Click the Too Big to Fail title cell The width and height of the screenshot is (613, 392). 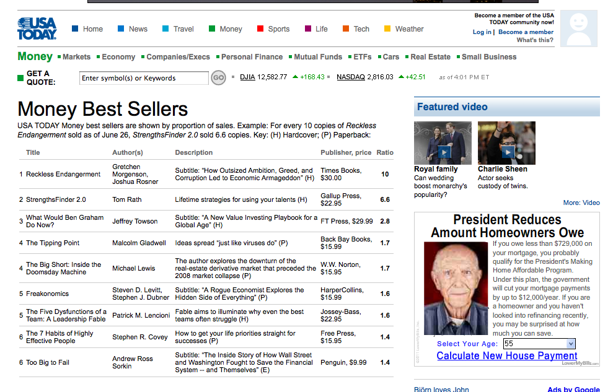pyautogui.click(x=48, y=362)
